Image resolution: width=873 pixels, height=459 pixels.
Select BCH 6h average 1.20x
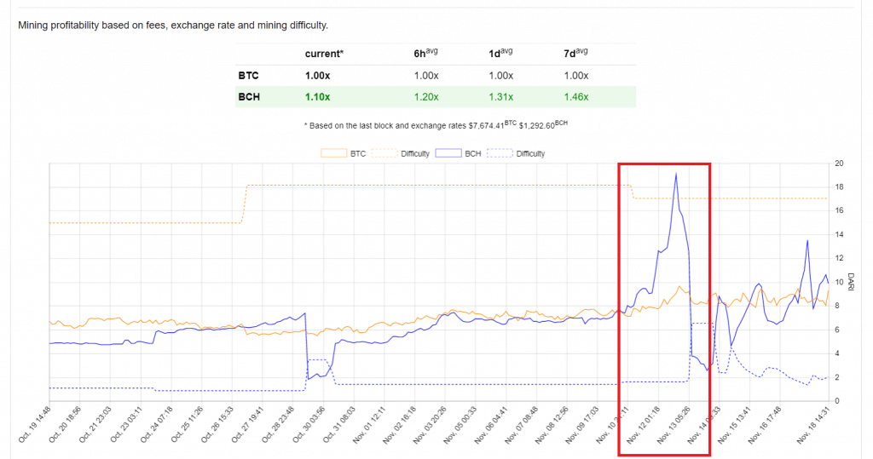[x=426, y=97]
